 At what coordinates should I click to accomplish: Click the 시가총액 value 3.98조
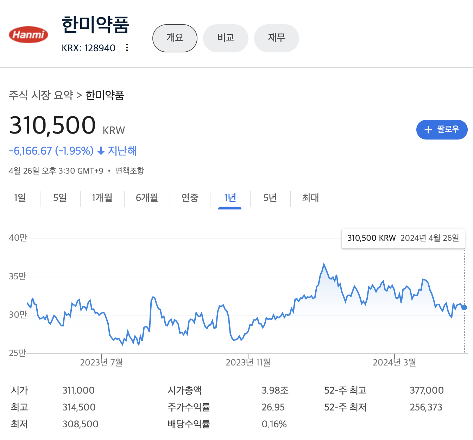point(275,390)
